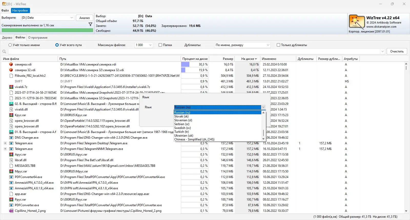
Task: Open the drive selection dropdown '[D:] Data'
Action: pyautogui.click(x=47, y=18)
